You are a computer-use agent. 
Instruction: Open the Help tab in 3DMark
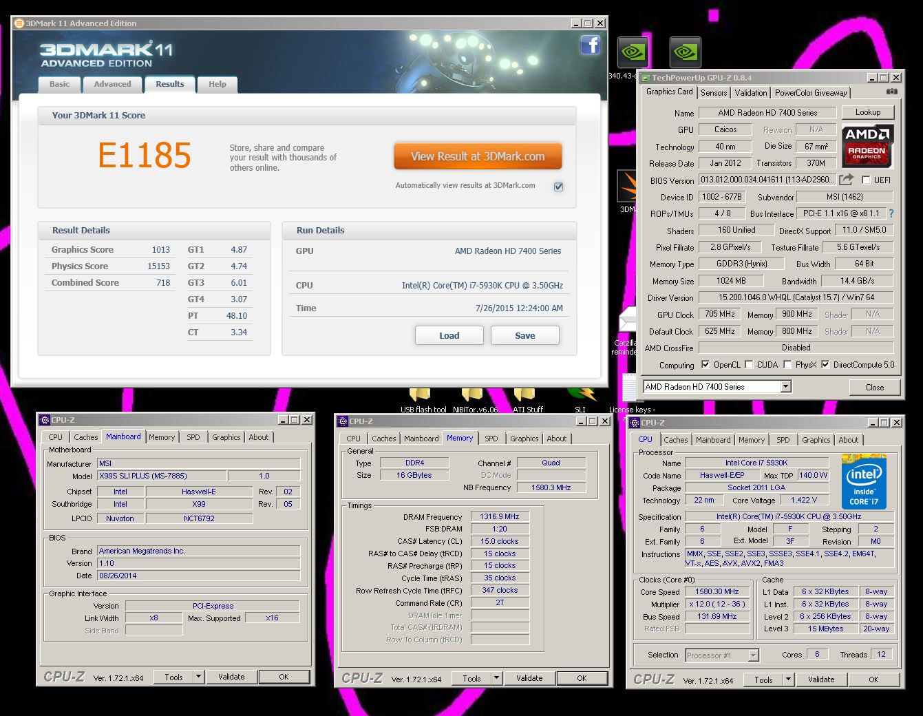(218, 84)
